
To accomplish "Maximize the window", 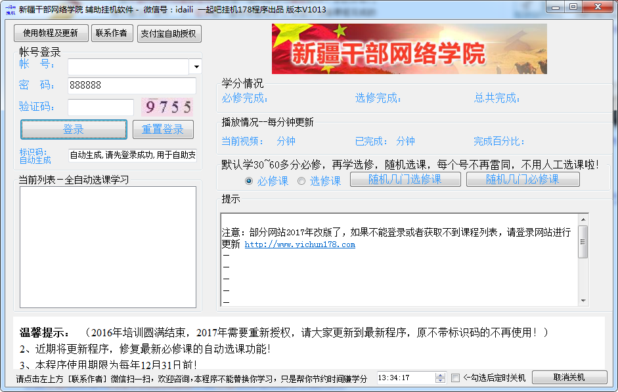I will coord(573,7).
